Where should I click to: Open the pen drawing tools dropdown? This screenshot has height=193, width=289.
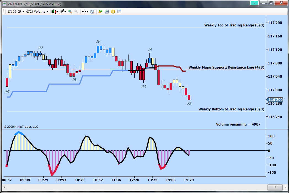(x=63, y=12)
